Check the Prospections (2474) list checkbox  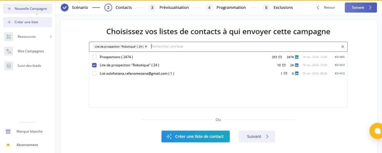pyautogui.click(x=94, y=57)
